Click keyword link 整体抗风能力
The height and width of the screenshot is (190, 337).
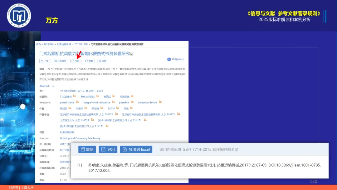click(x=88, y=97)
